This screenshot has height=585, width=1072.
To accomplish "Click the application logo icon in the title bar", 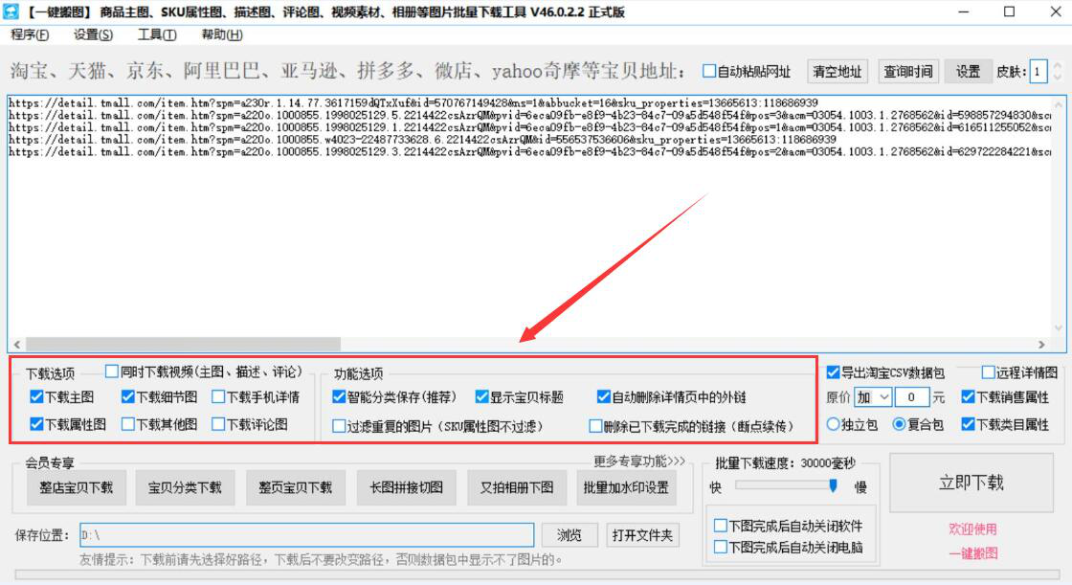I will coord(13,11).
